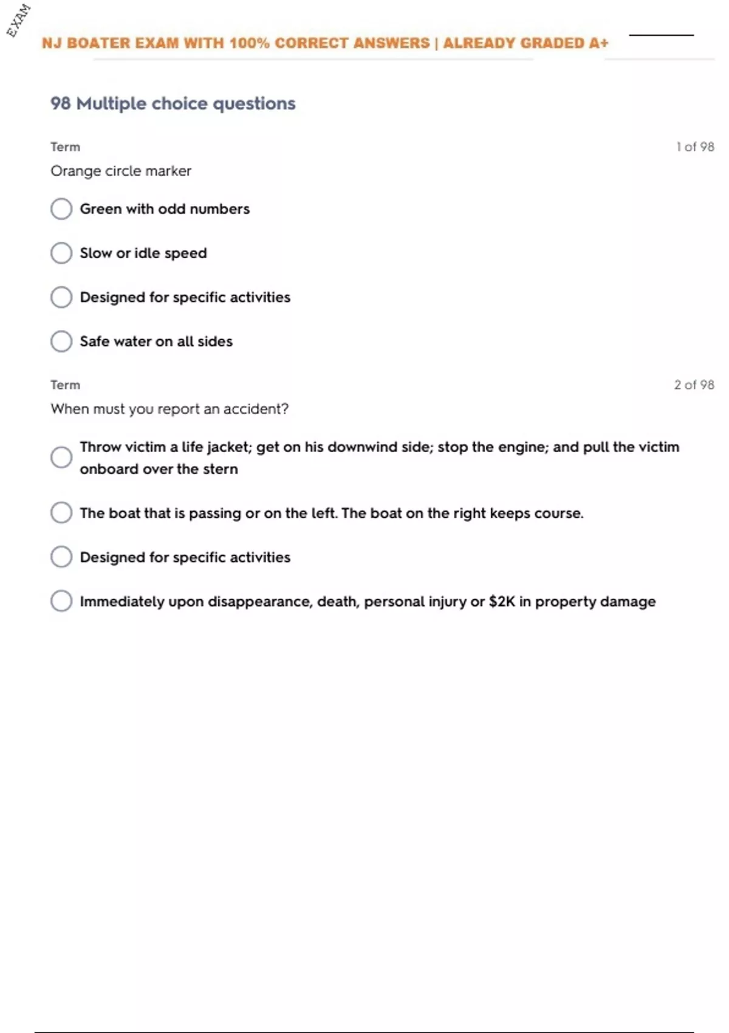Viewport: 729px width, 1033px height.
Task: Click the horizontal rule at page bottom
Action: coord(364,1032)
